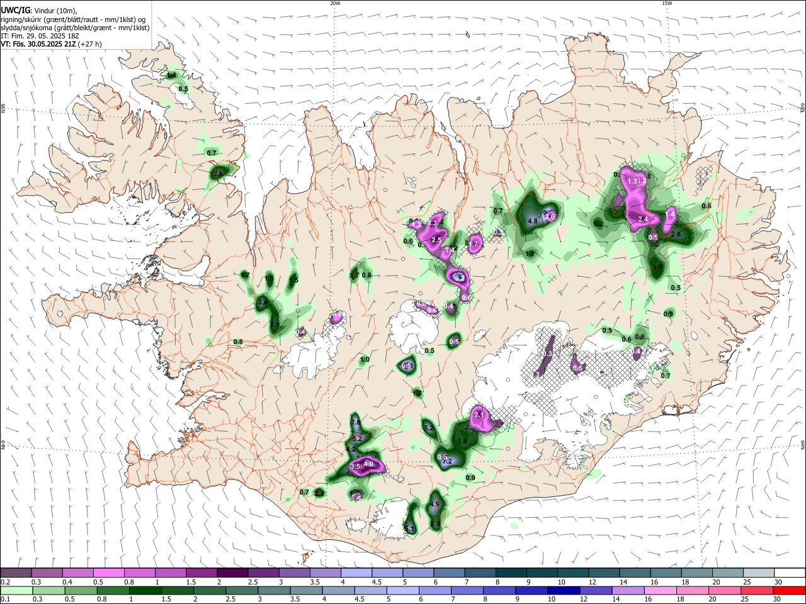Click the 4.8 precipitation label

532,221
